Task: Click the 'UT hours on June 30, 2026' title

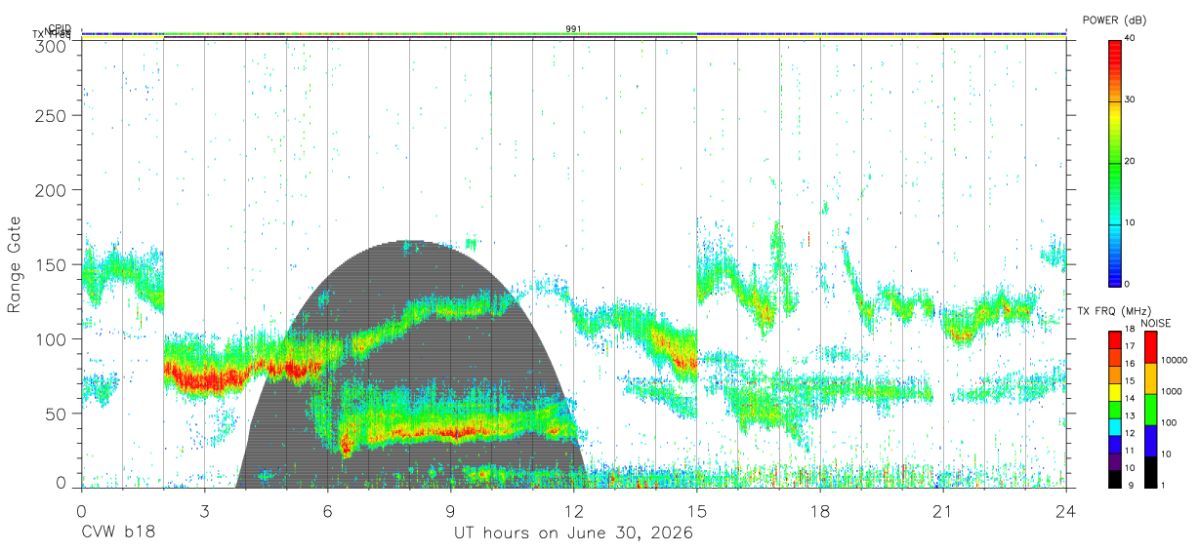Action: (573, 533)
